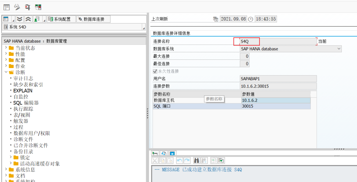Viewport: 357px width, 182px height.
Task: Click the binoculars find icon
Action: [x=196, y=161]
